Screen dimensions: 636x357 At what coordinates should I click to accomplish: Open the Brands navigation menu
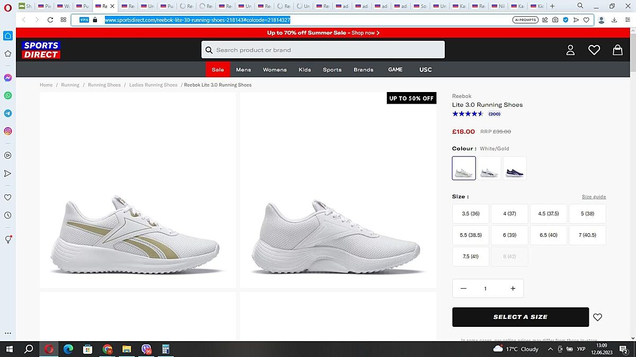pyautogui.click(x=364, y=70)
